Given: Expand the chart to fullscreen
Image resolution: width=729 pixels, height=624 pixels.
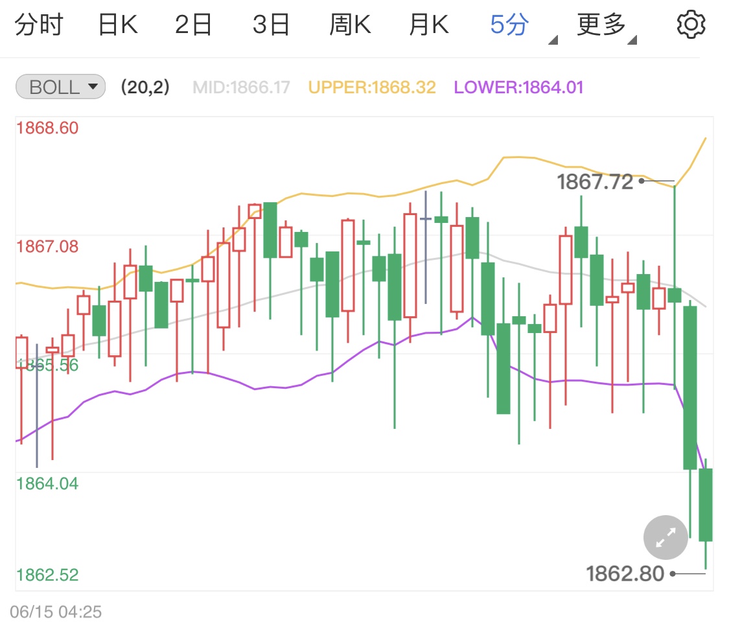Looking at the screenshot, I should 665,538.
